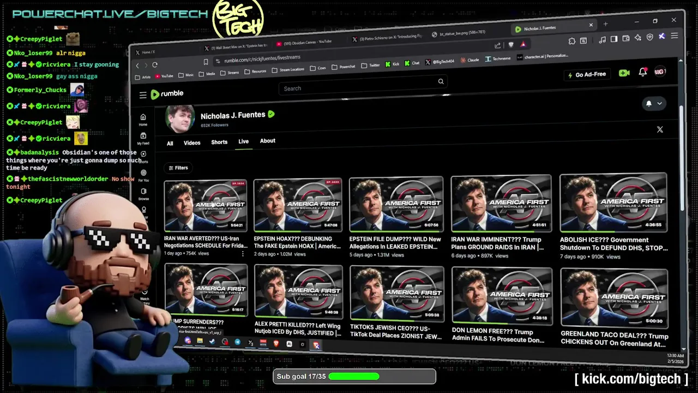The width and height of the screenshot is (698, 393).
Task: Open the ALEX PRETTI KILLED video title
Action: [298, 329]
